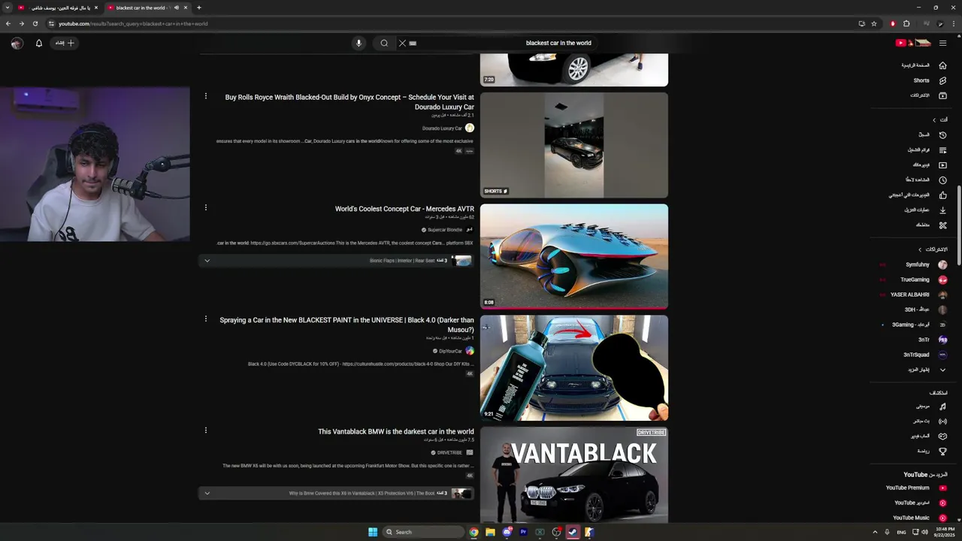Open Subscriptions feed icon in sidebar
The width and height of the screenshot is (962, 541).
click(942, 95)
